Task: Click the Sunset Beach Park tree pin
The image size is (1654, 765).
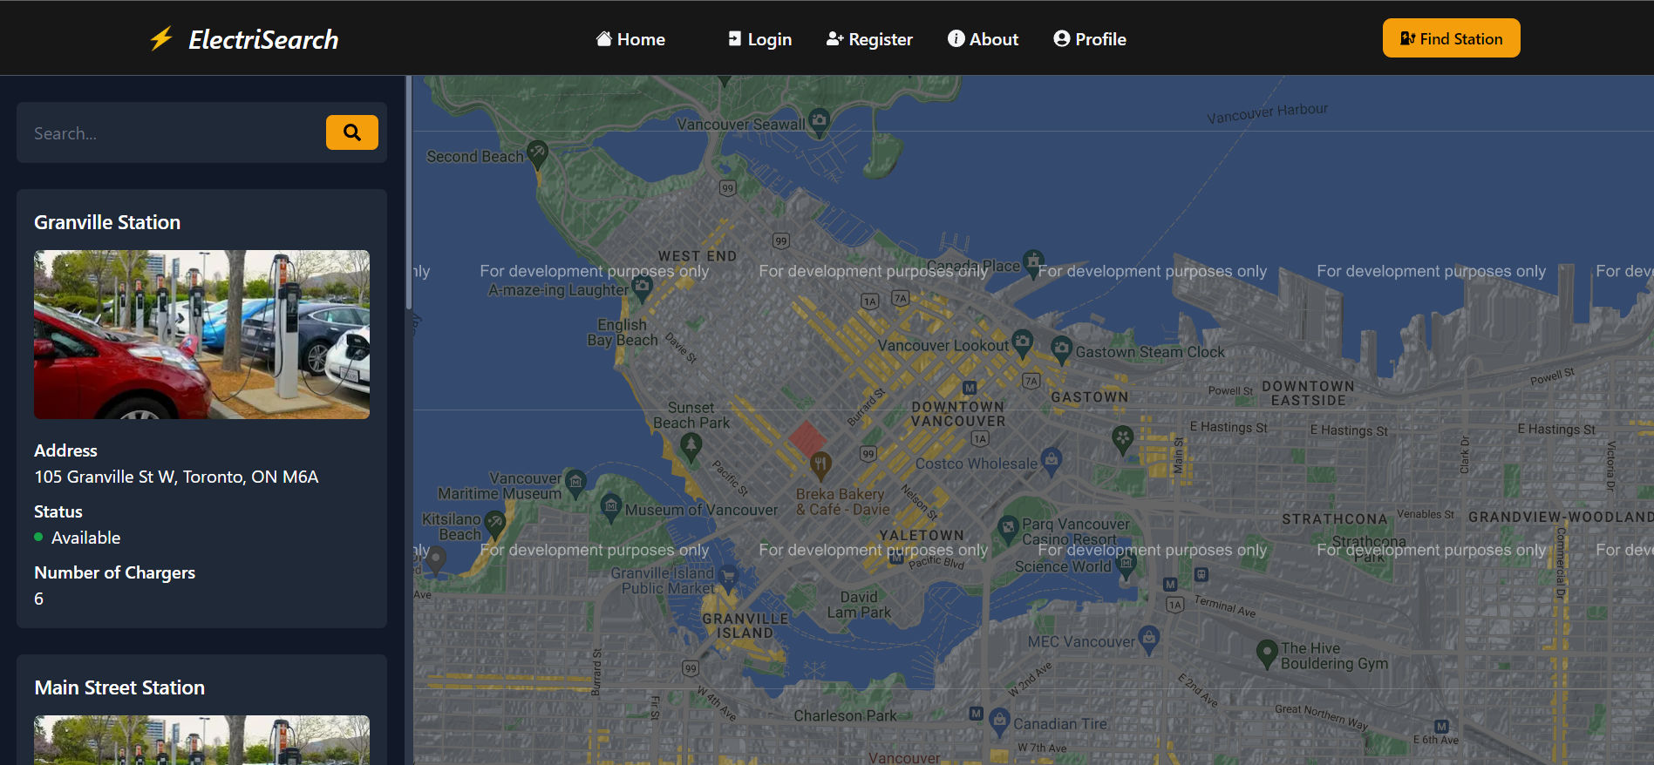Action: (x=691, y=447)
